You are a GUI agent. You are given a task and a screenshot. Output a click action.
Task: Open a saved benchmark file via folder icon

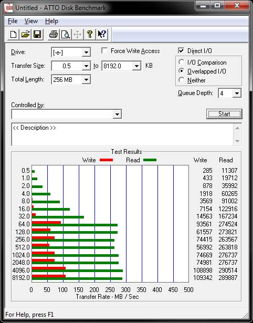25,34
